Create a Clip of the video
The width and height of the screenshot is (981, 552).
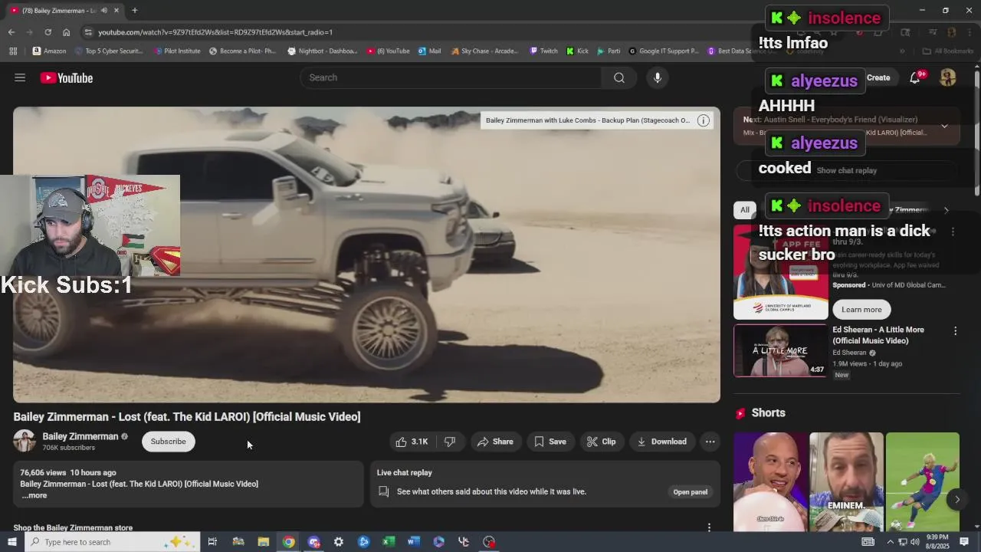(602, 442)
